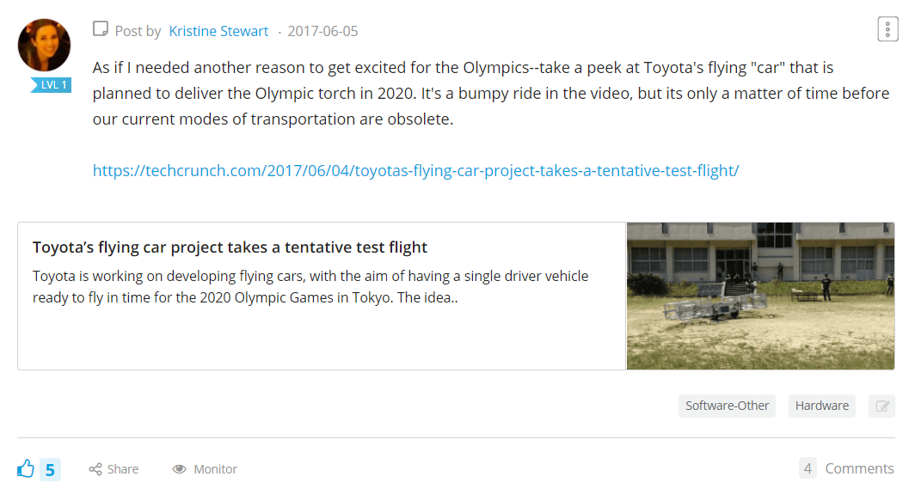Click the like count number 5
Screen dimensions: 915x501
(x=50, y=469)
